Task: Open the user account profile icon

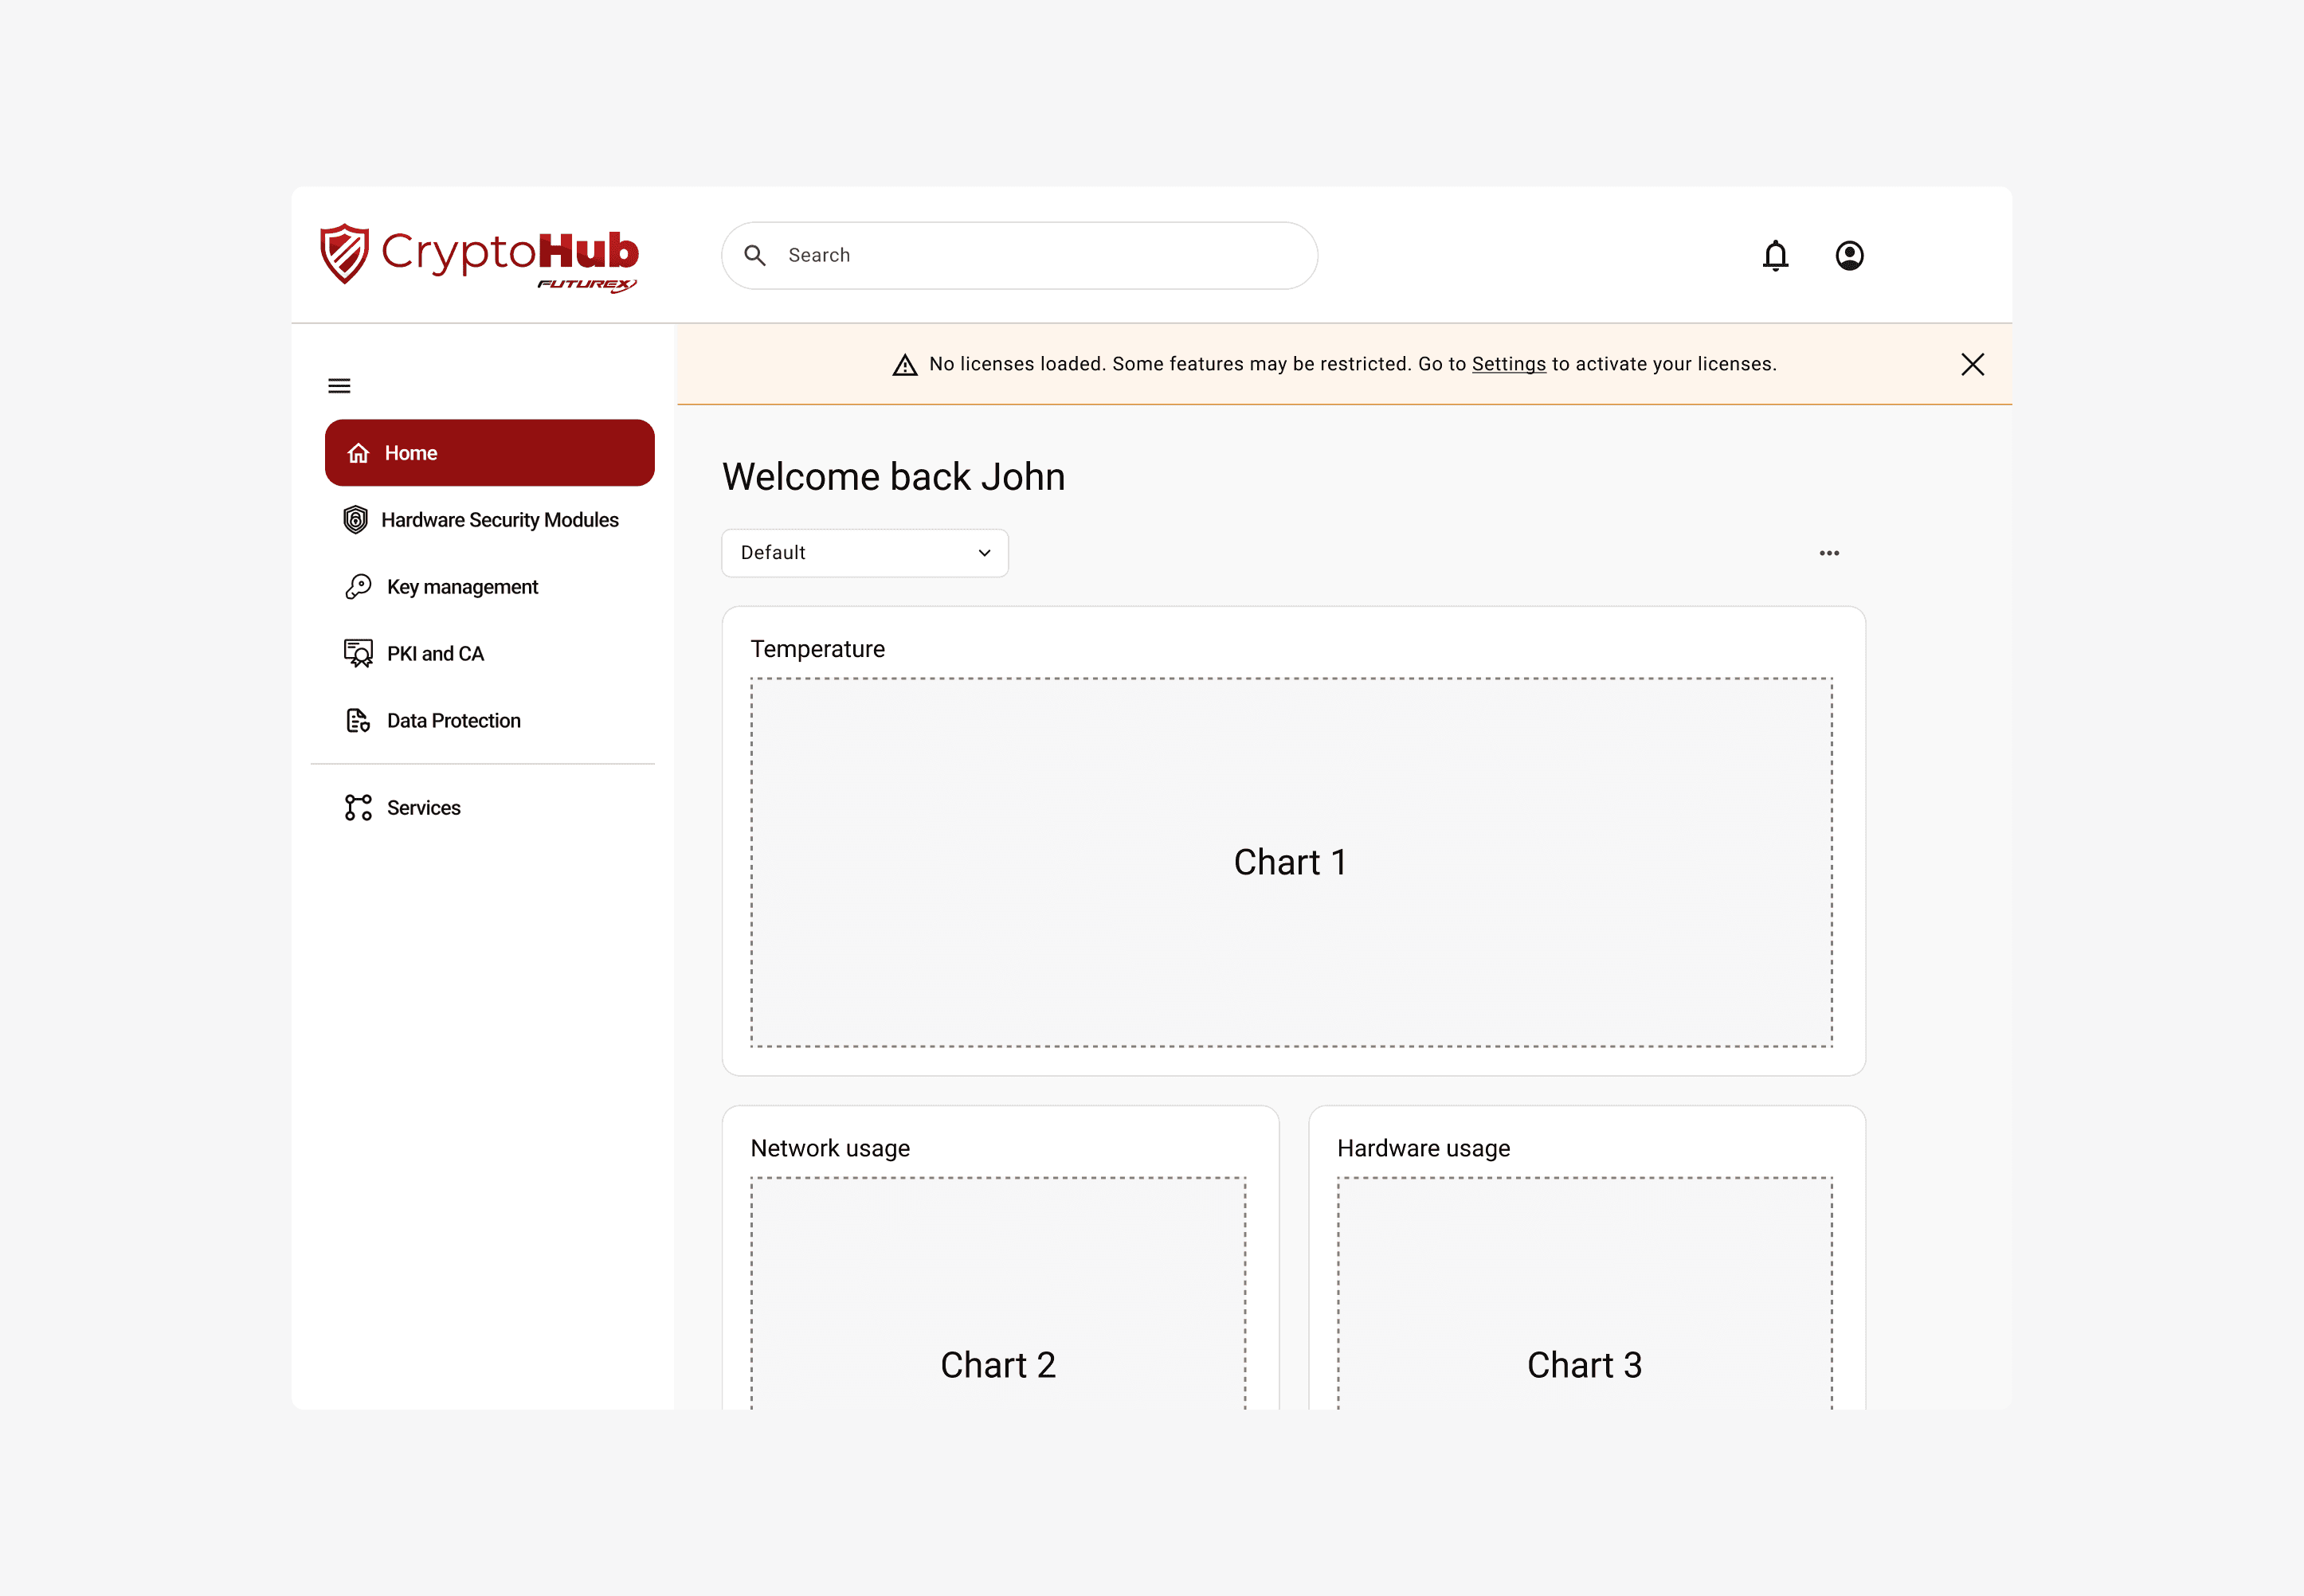Action: click(x=1849, y=256)
